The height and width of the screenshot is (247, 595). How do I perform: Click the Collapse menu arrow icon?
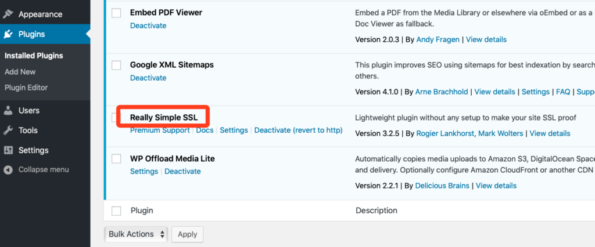click(x=8, y=170)
